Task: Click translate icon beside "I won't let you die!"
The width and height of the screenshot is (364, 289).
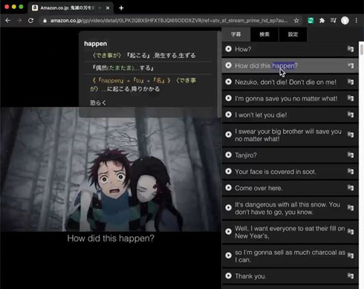Action: 350,114
